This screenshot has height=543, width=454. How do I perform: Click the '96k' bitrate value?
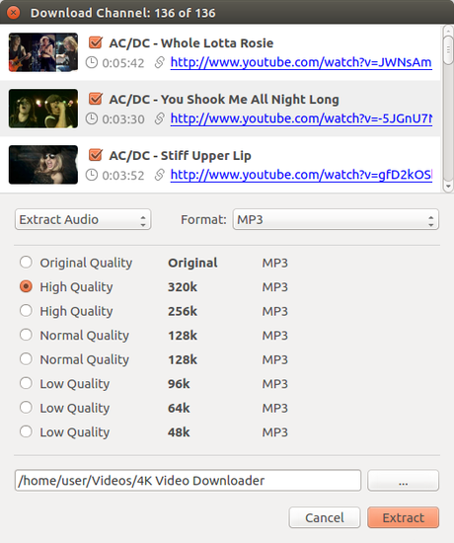point(179,384)
